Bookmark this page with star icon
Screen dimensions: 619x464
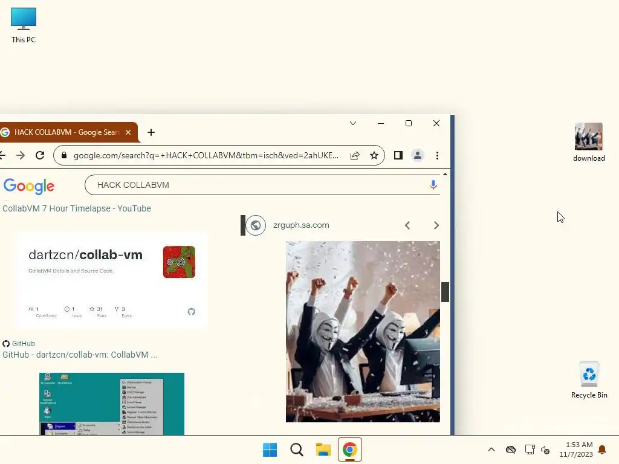click(x=374, y=155)
